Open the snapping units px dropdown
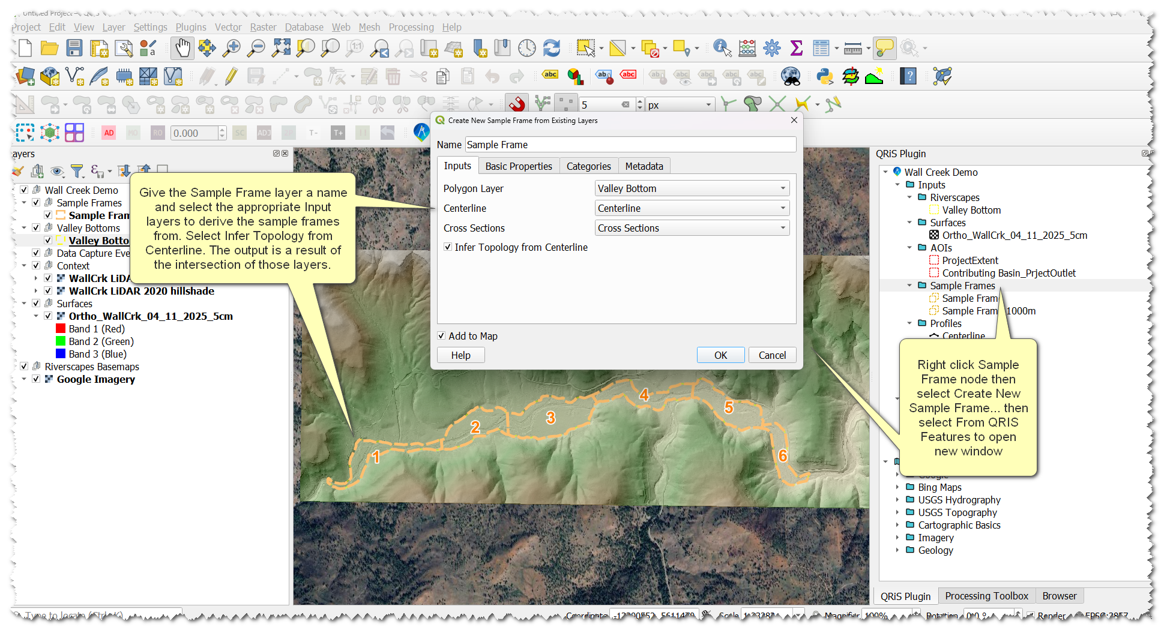This screenshot has height=630, width=1164. 680,105
